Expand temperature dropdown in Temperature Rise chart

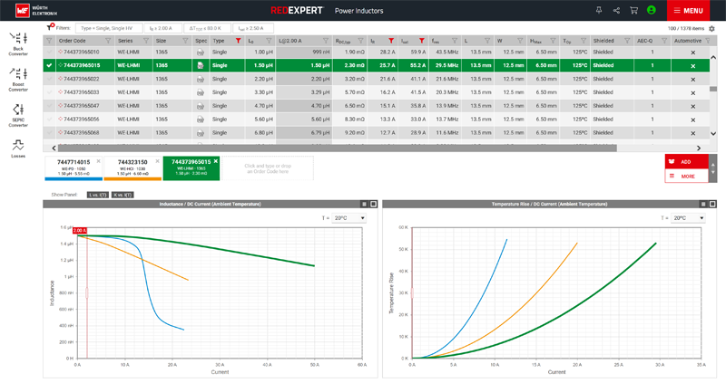685,218
